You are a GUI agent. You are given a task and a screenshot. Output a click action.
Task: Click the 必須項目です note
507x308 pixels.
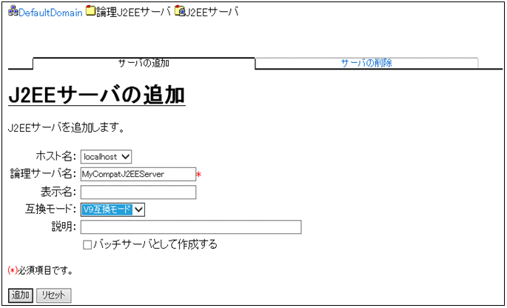click(x=41, y=270)
